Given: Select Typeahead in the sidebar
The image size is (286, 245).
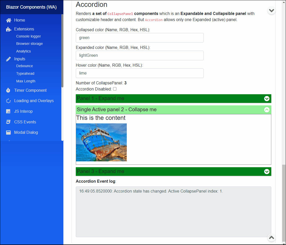Looking at the screenshot, I should tap(25, 73).
